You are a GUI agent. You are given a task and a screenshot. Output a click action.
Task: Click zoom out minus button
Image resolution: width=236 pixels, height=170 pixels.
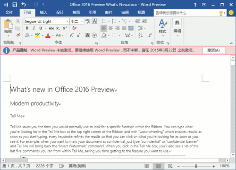click(178, 166)
